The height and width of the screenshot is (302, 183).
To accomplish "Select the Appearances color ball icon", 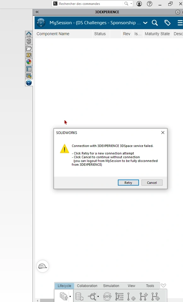I will pyautogui.click(x=29, y=62).
